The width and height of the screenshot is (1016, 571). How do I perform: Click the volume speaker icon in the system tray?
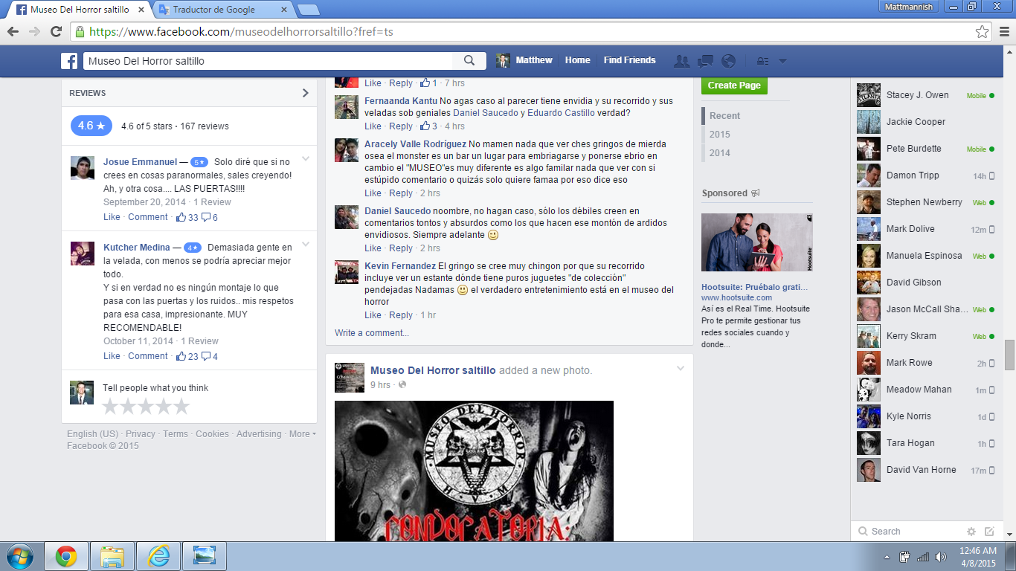(x=941, y=557)
